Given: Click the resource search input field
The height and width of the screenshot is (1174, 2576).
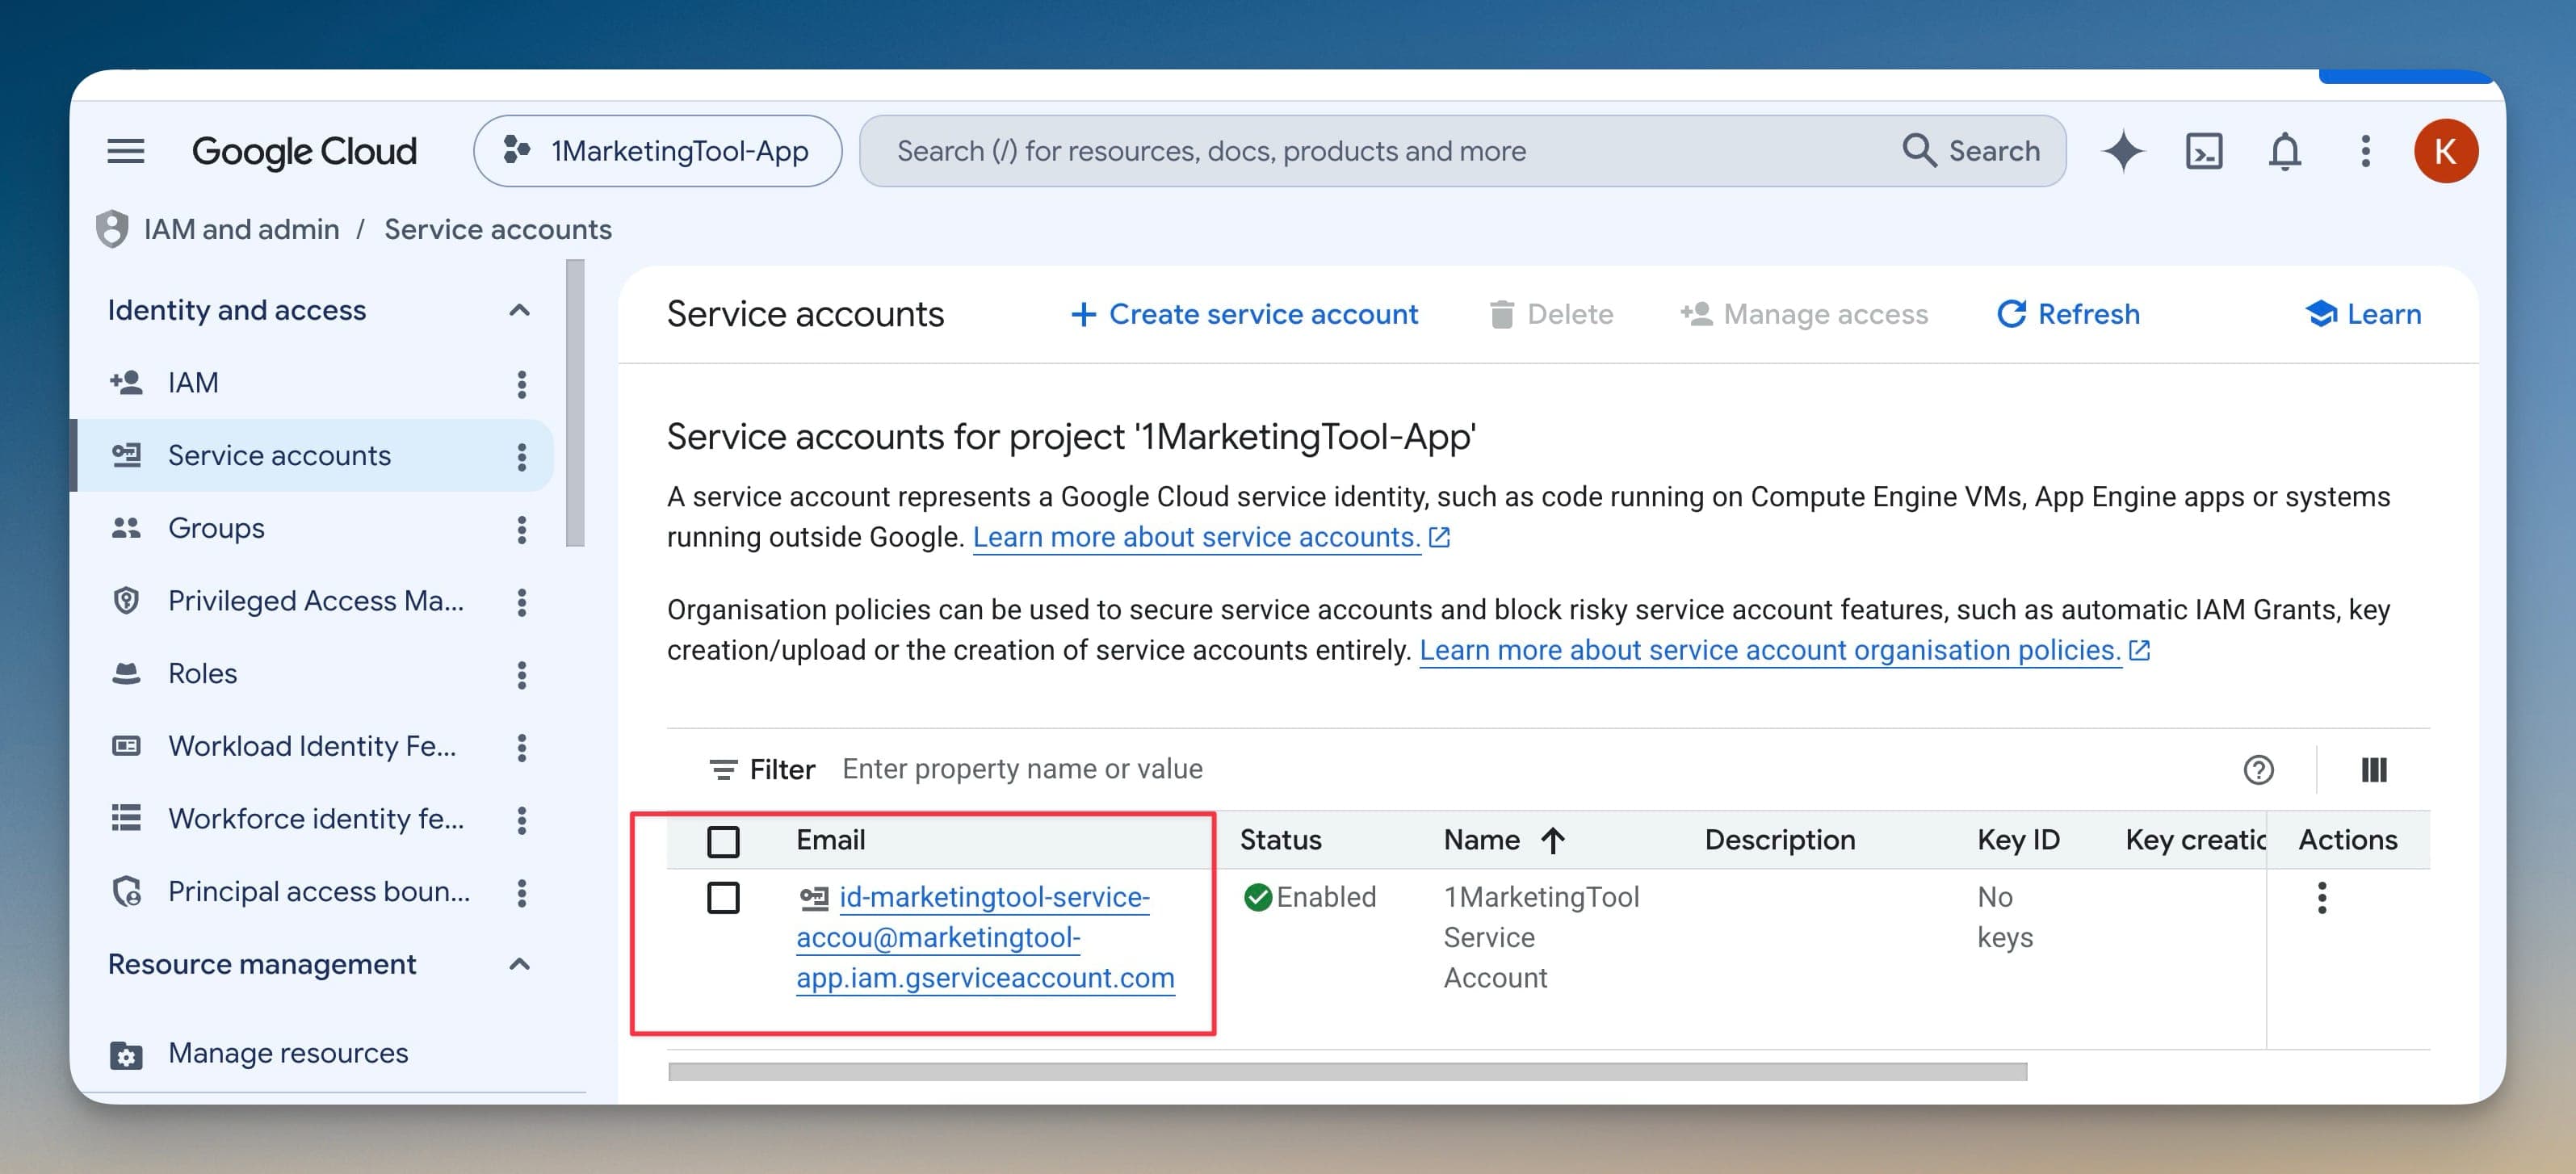Looking at the screenshot, I should click(1380, 151).
